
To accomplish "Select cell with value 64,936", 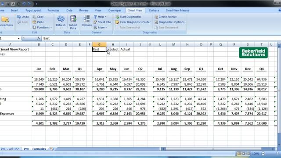I will [x=262, y=79].
